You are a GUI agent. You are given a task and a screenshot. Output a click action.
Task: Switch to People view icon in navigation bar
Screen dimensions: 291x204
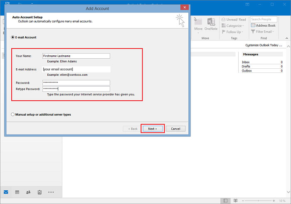pos(28,192)
